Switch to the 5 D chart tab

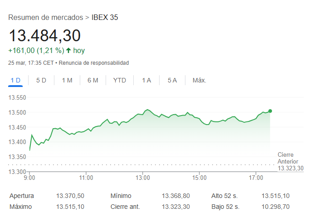pyautogui.click(x=41, y=80)
